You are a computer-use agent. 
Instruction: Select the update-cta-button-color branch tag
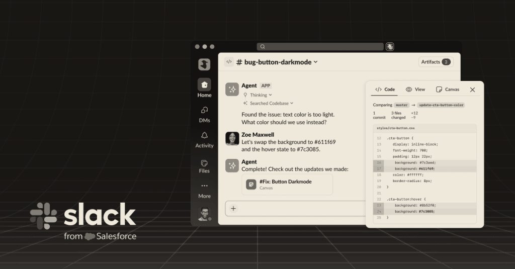click(x=441, y=105)
